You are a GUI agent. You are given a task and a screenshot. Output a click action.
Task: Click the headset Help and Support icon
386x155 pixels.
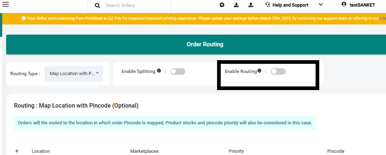tap(267, 4)
